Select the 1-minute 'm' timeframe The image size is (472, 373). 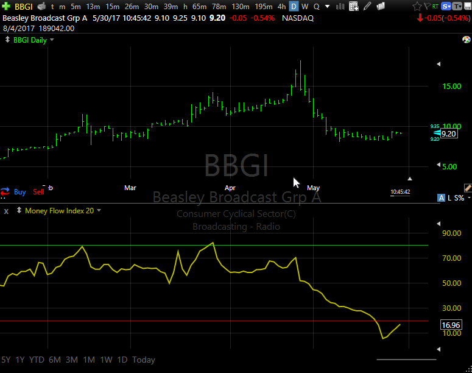[x=62, y=6]
